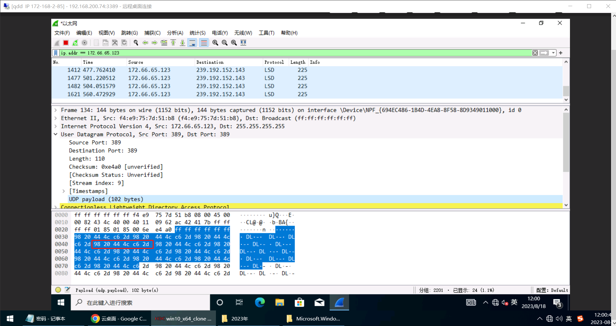616x326 pixels.
Task: Clear the display filter with the X button
Action: click(535, 53)
